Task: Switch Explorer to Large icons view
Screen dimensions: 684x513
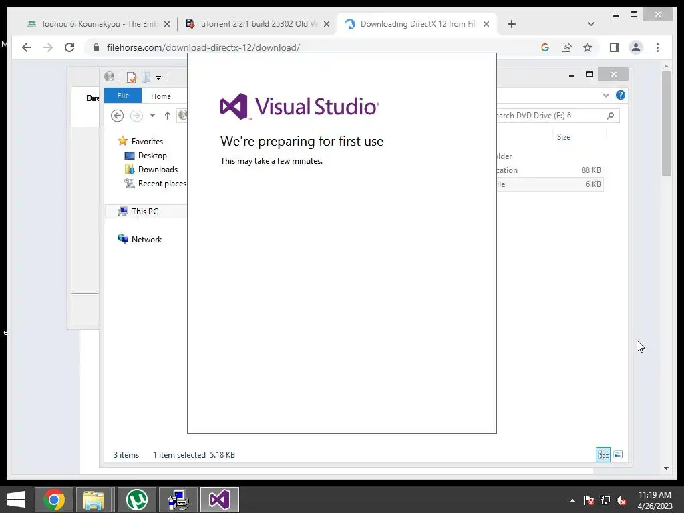Action: tap(618, 454)
